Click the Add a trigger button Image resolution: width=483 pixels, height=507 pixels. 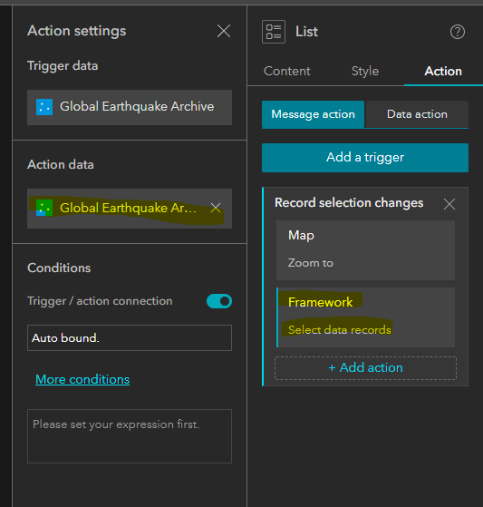tap(365, 158)
